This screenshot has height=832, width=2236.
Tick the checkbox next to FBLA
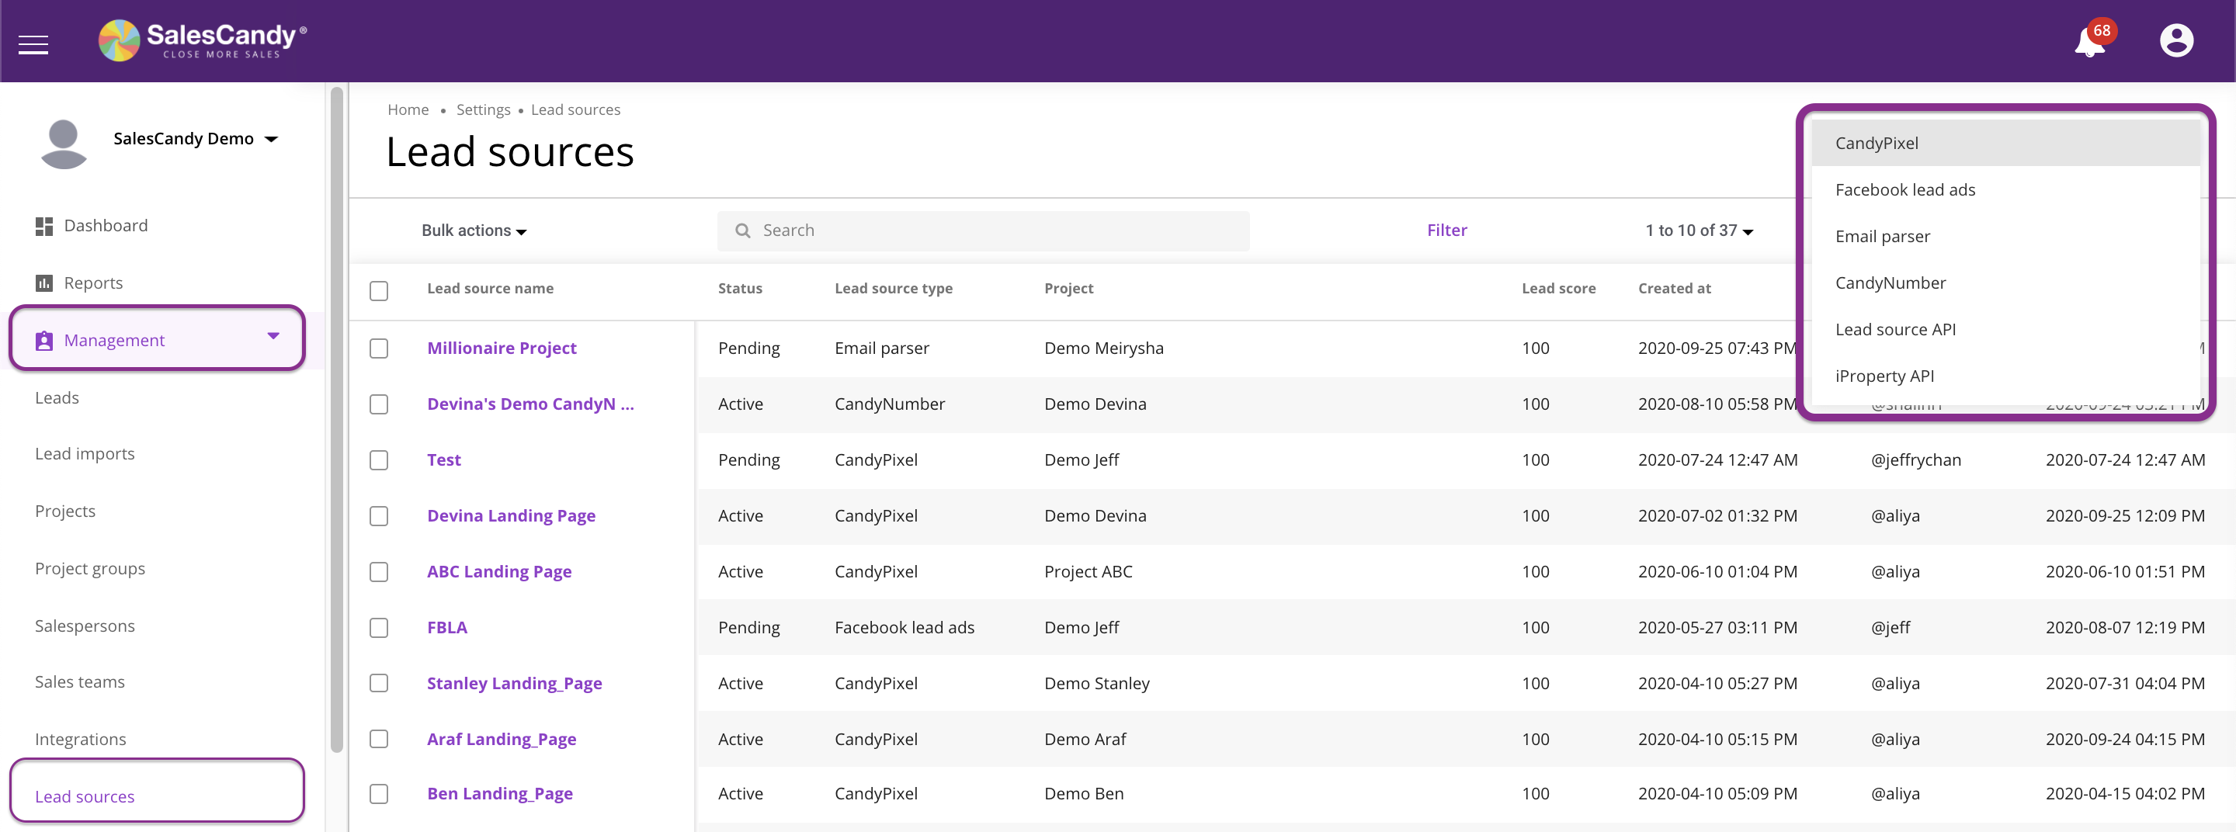(378, 627)
